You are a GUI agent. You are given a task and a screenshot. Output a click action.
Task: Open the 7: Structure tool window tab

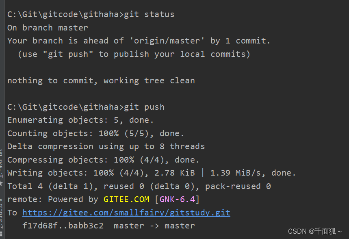[1, 213]
